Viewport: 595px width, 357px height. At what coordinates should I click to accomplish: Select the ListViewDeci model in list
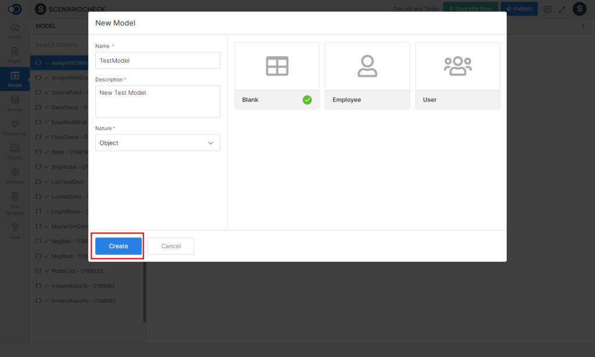click(x=60, y=182)
